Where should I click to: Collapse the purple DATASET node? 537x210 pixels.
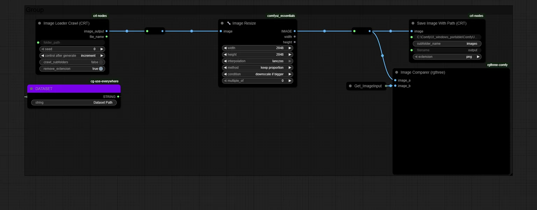[x=31, y=89]
